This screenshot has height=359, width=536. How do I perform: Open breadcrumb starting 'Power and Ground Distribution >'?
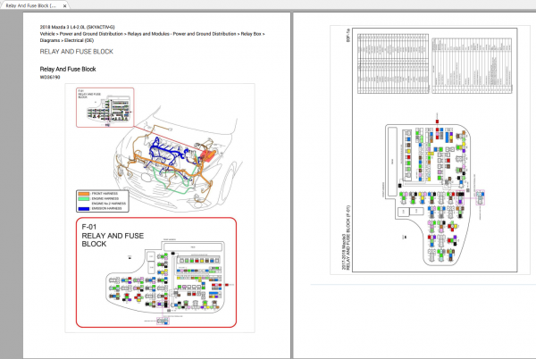click(x=91, y=34)
